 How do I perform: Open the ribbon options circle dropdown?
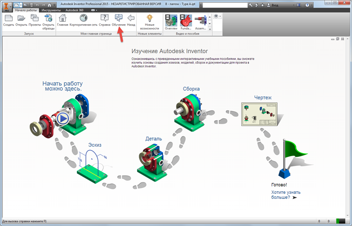[x=217, y=17]
